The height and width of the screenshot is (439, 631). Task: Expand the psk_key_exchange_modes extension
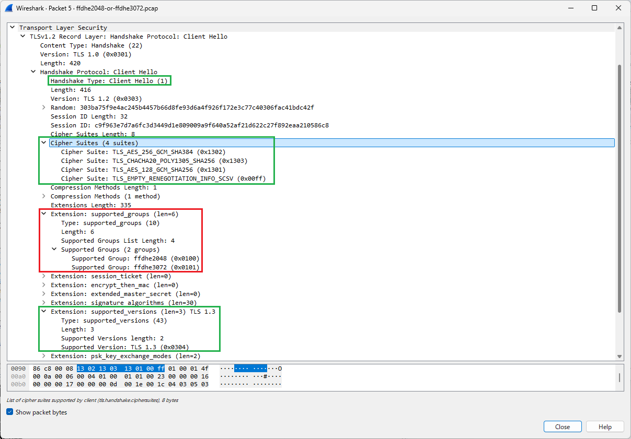44,356
